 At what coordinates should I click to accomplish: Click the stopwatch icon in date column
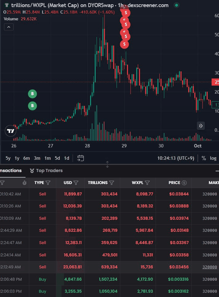pos(25,183)
